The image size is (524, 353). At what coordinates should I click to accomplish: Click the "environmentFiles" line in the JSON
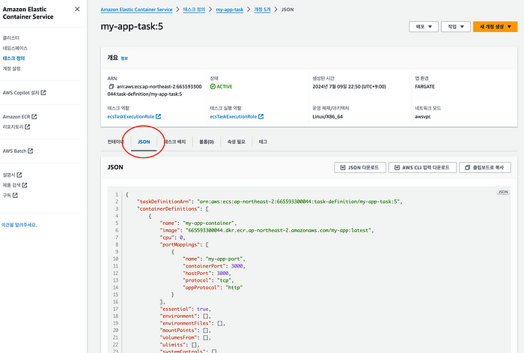click(192, 323)
